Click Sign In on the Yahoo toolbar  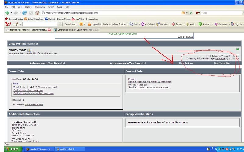point(236,24)
